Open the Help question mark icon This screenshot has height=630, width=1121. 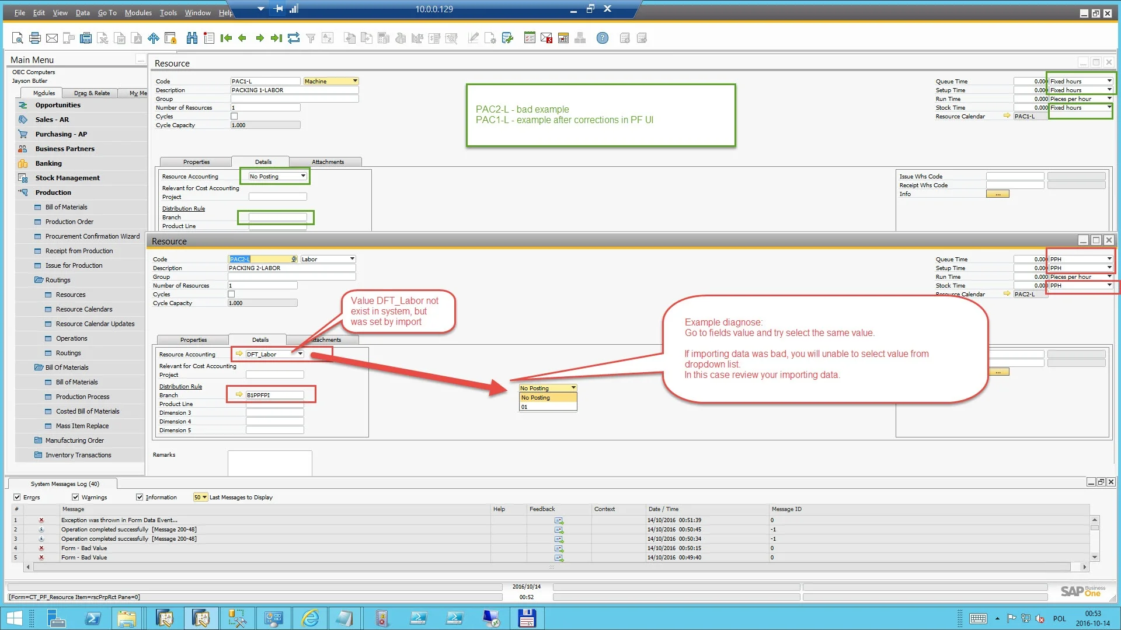[x=602, y=38]
